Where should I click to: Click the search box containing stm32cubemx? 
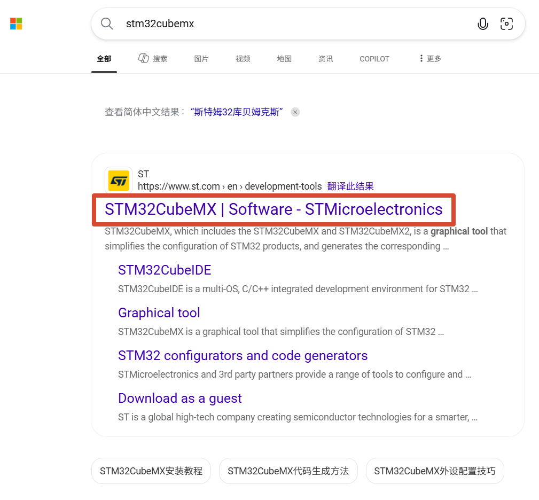[308, 24]
